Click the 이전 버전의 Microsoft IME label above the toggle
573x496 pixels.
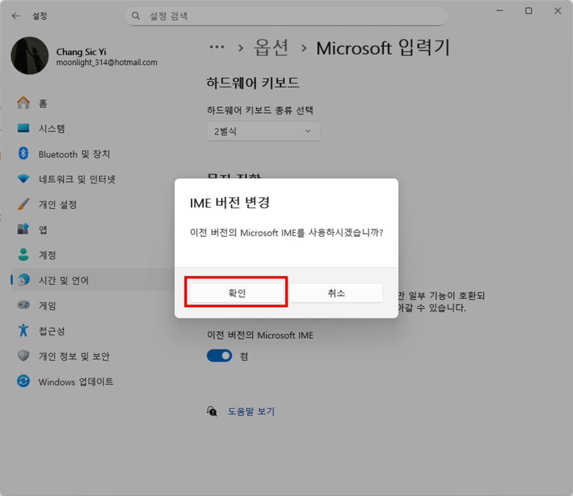(x=260, y=335)
